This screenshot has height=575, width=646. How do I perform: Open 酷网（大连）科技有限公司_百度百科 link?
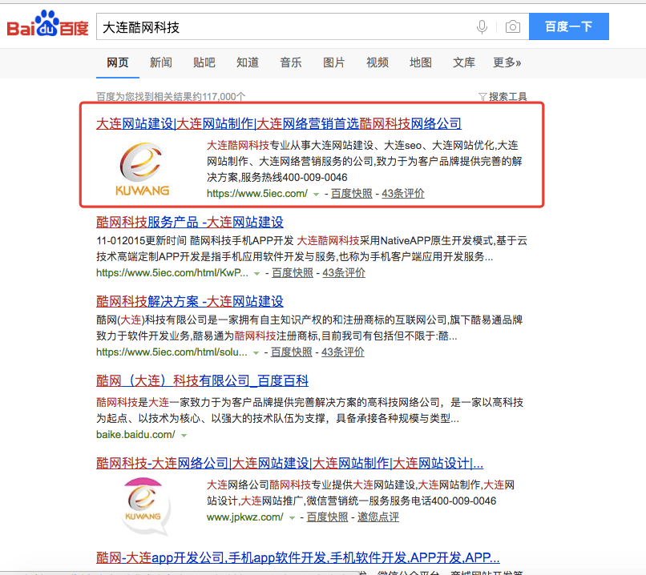202,380
